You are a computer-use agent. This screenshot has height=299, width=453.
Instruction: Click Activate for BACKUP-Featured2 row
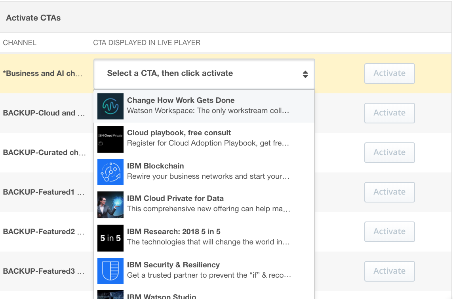[x=389, y=232]
